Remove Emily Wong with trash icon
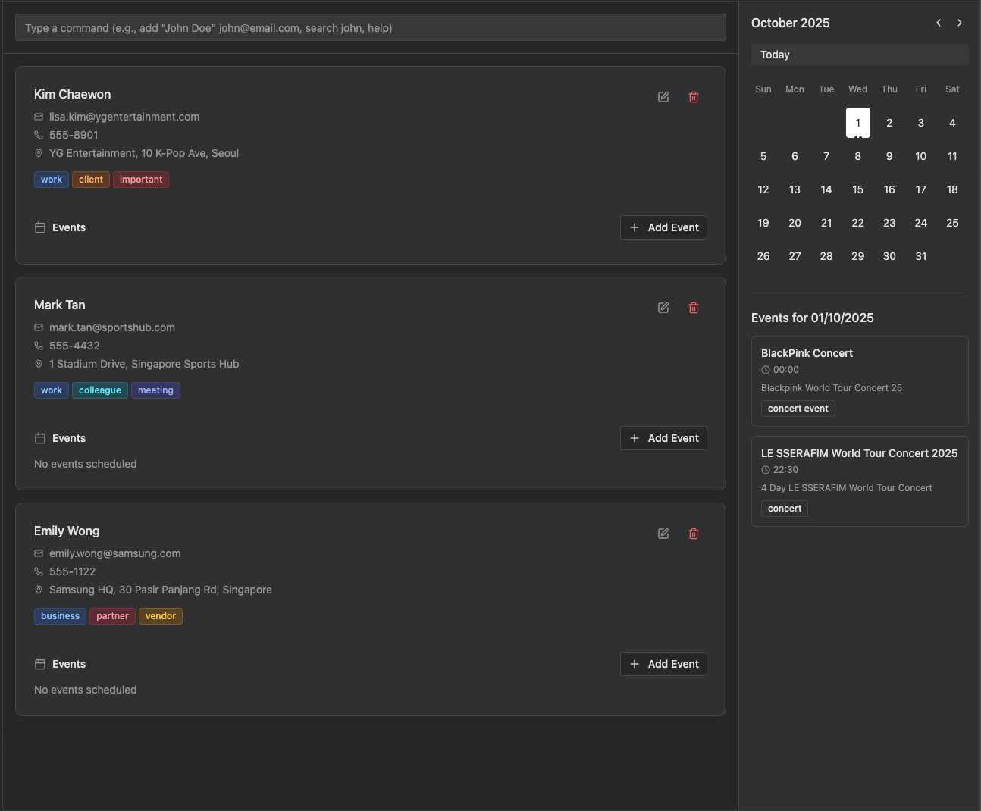Image resolution: width=981 pixels, height=811 pixels. (694, 534)
